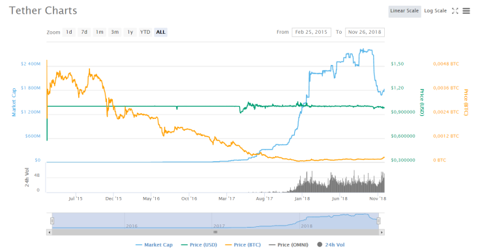The width and height of the screenshot is (480, 251).
Task: Edit the From date field
Action: pyautogui.click(x=311, y=32)
